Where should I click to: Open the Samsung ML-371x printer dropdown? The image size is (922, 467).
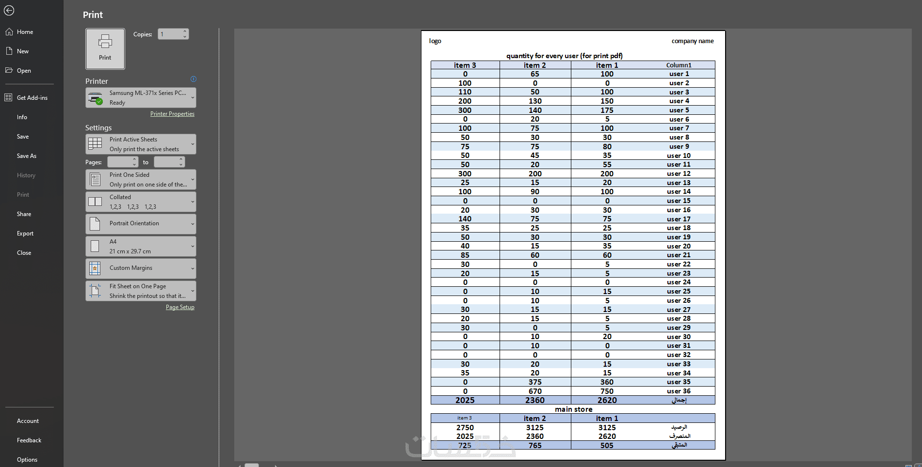click(141, 98)
